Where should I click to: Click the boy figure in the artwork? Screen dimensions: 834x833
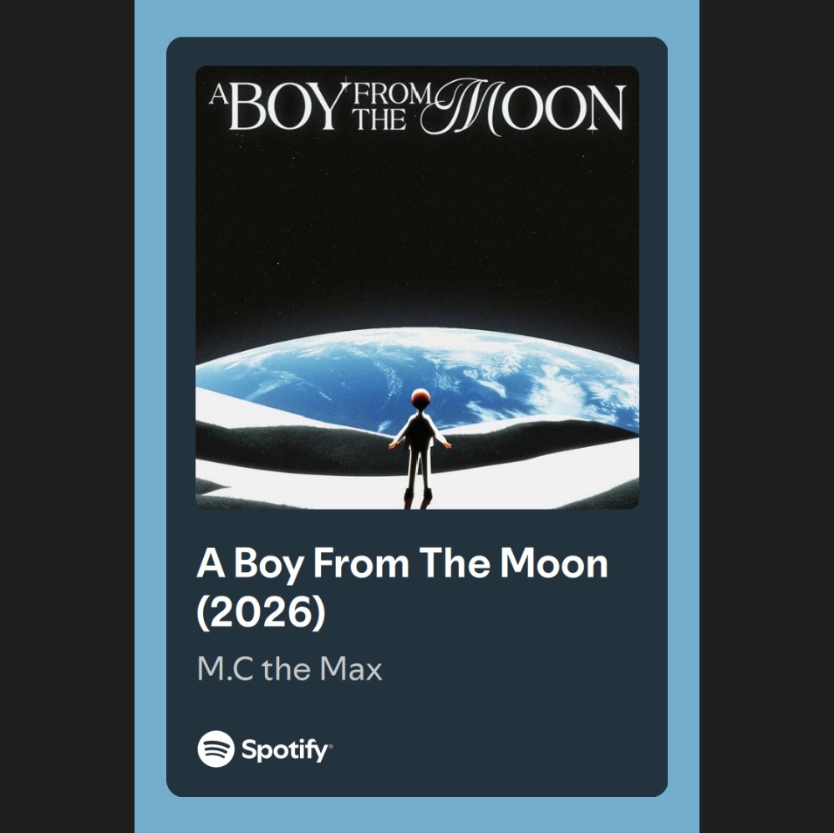[420, 449]
